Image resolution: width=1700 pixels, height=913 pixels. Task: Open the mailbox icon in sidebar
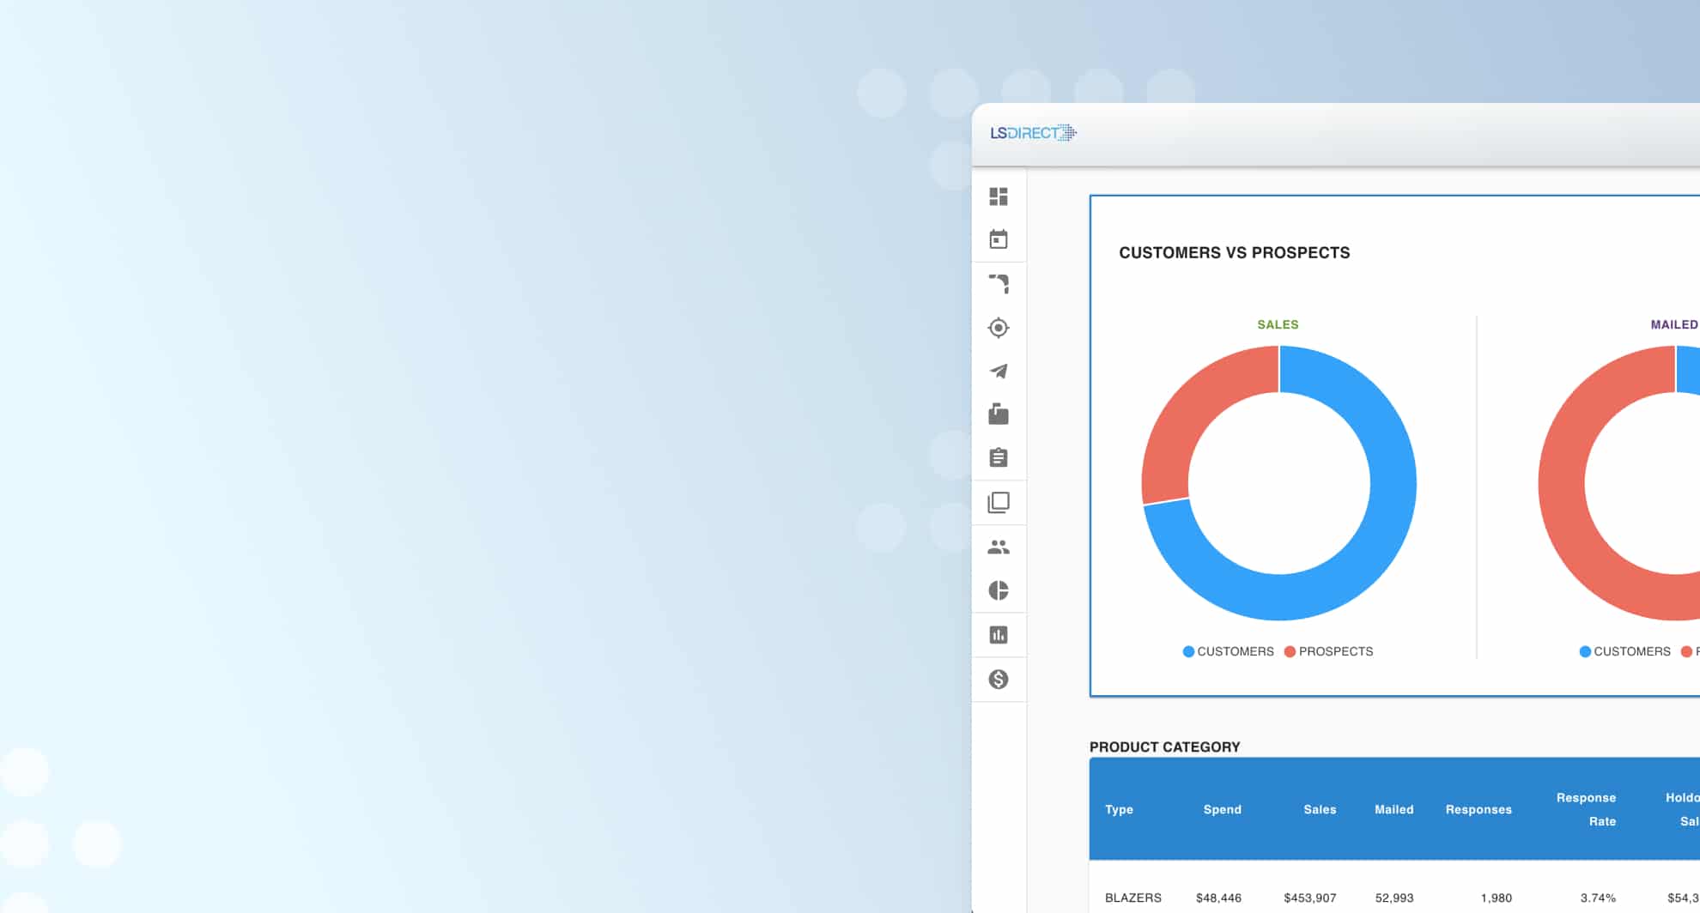pos(998,414)
